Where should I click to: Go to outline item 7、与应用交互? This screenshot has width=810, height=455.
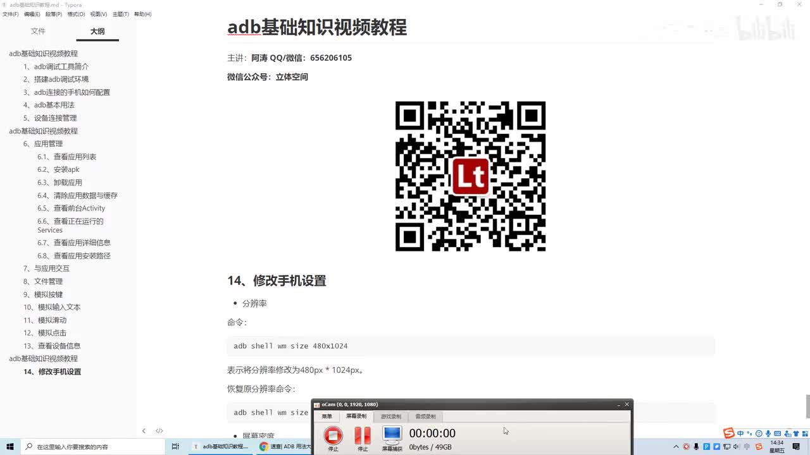46,269
